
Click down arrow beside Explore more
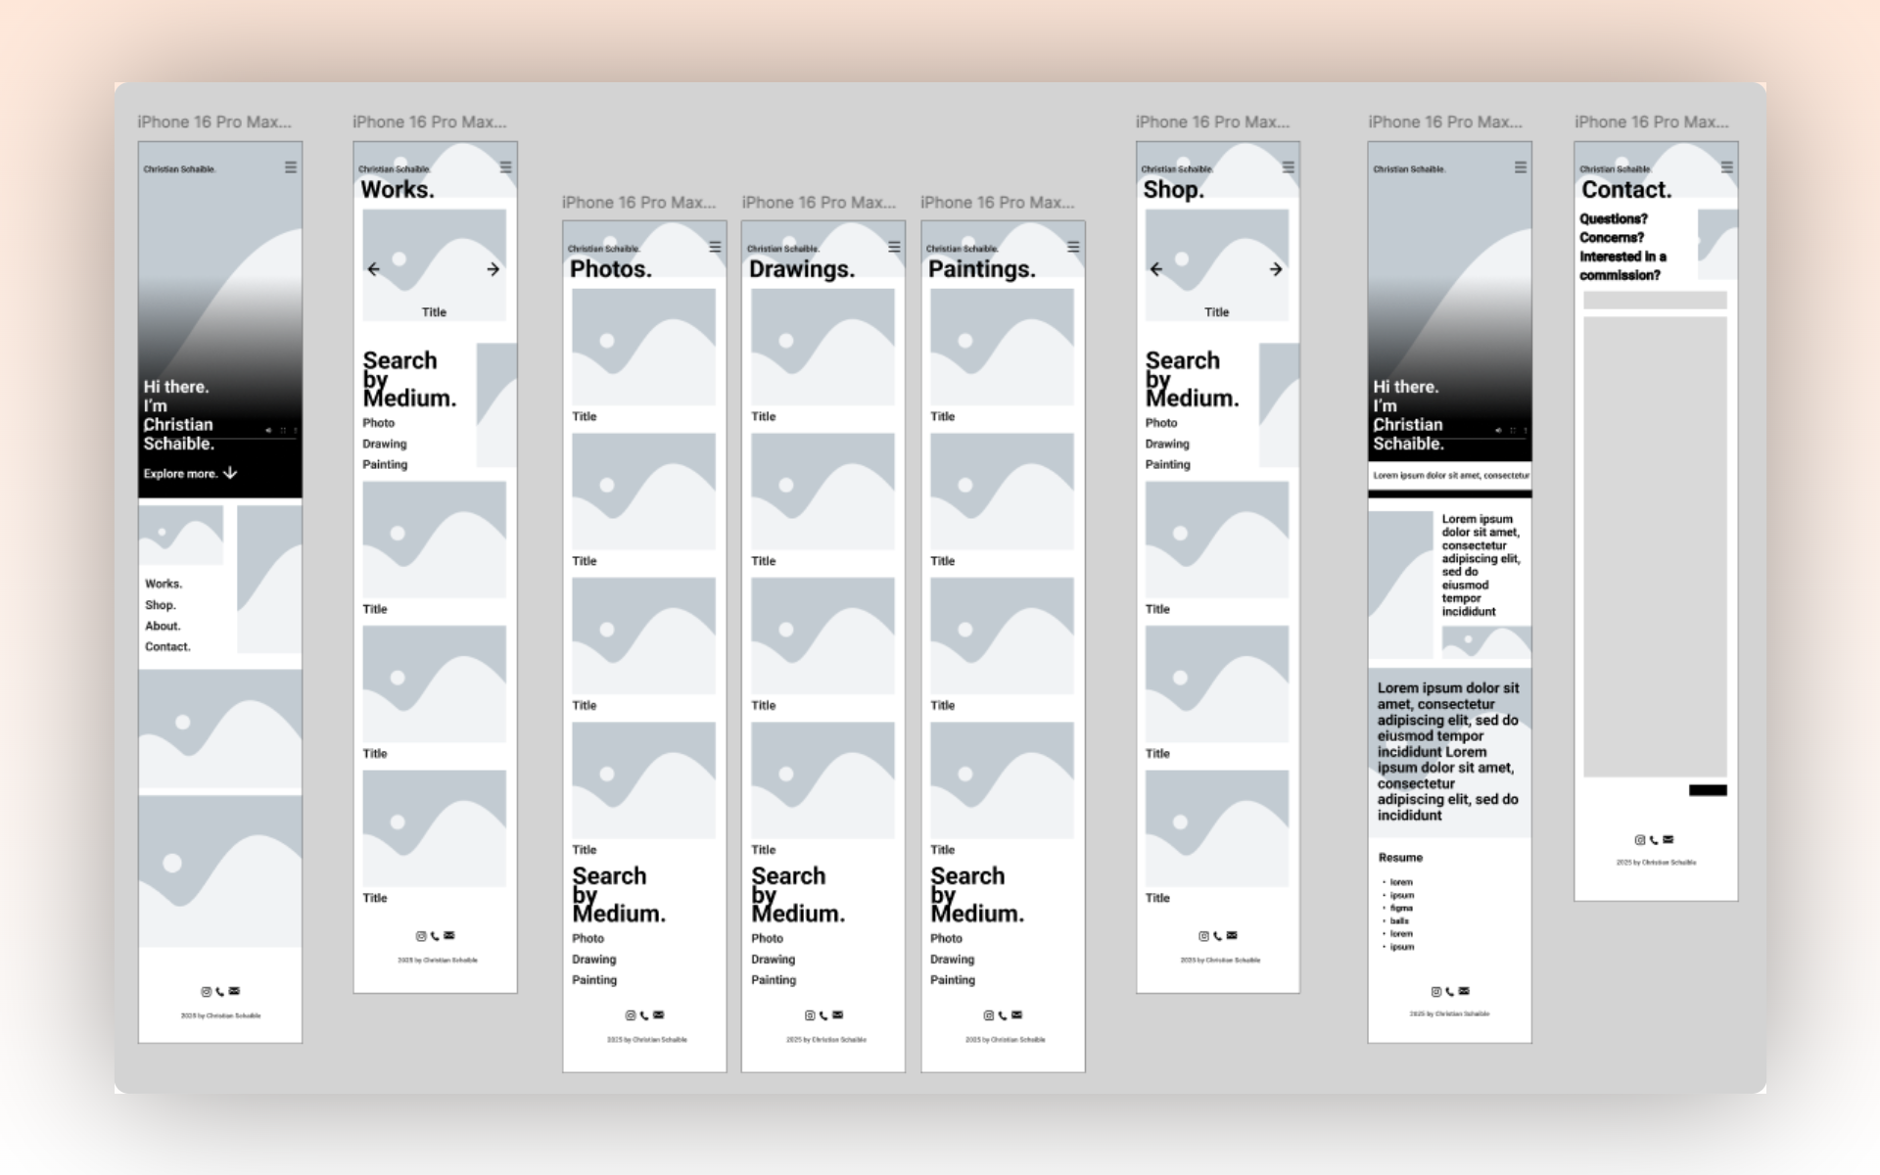(230, 473)
